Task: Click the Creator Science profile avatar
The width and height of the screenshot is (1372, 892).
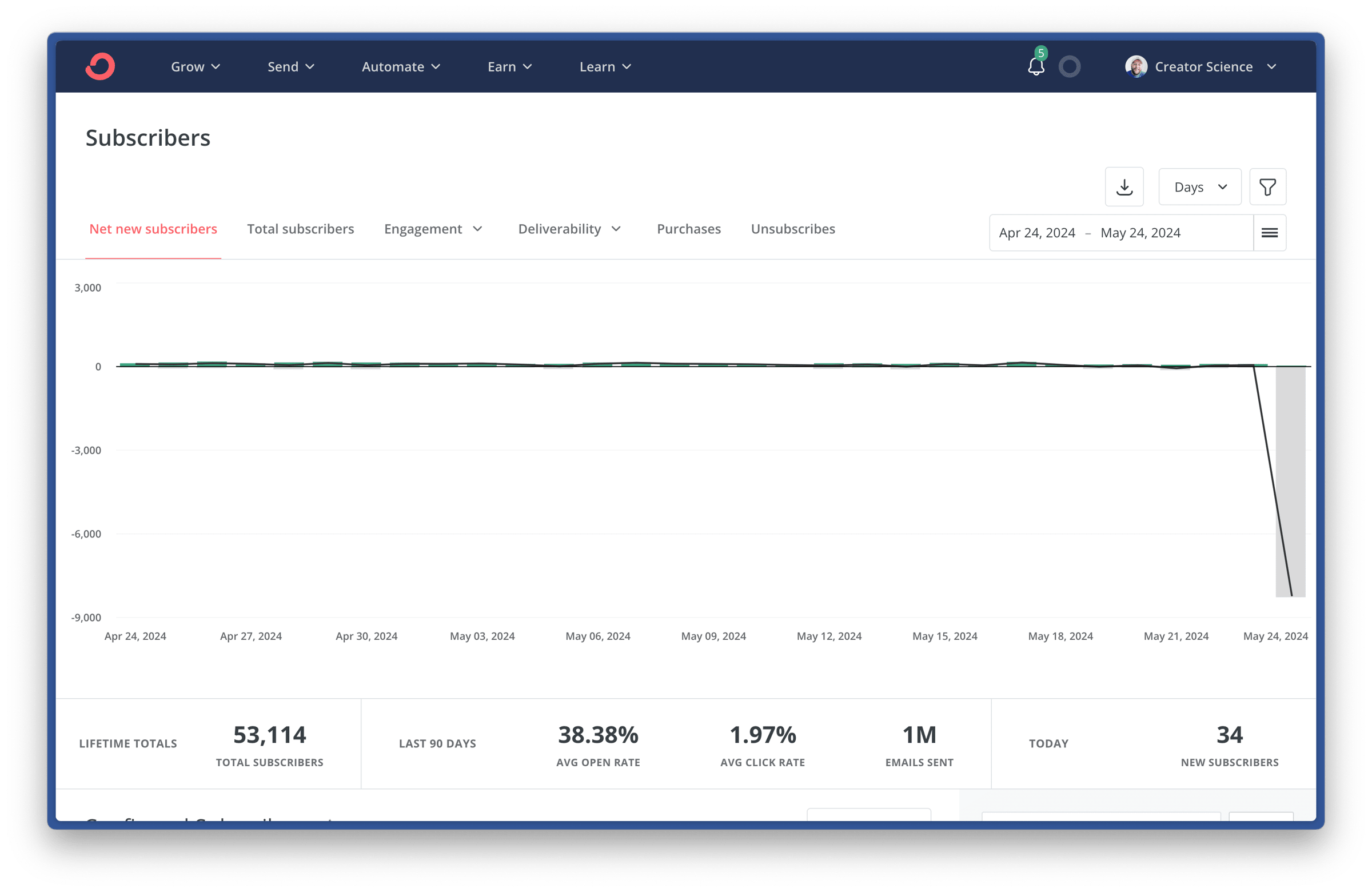Action: coord(1136,67)
